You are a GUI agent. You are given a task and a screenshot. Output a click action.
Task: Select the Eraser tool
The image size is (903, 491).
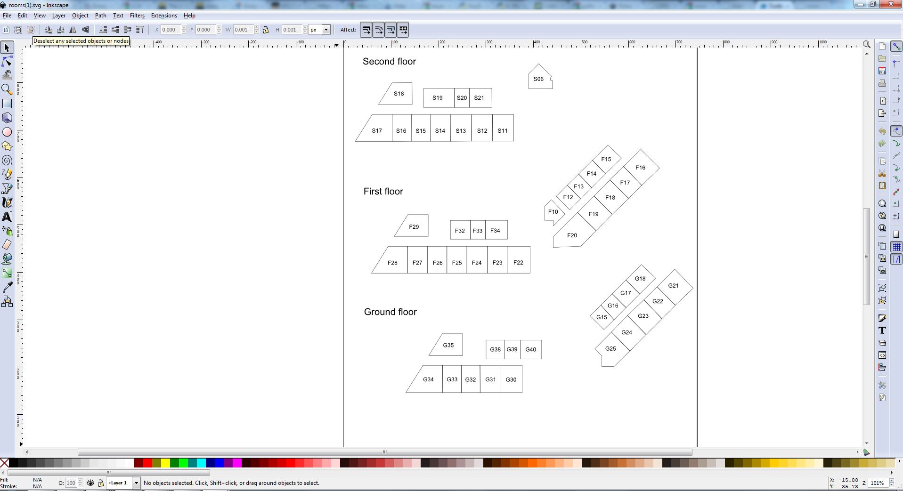pos(7,245)
